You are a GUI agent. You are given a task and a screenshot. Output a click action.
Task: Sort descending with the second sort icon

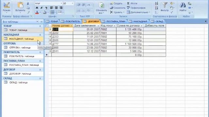click(156, 8)
